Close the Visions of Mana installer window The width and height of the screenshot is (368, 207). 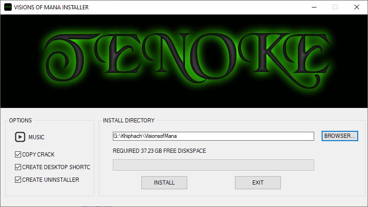(356, 7)
